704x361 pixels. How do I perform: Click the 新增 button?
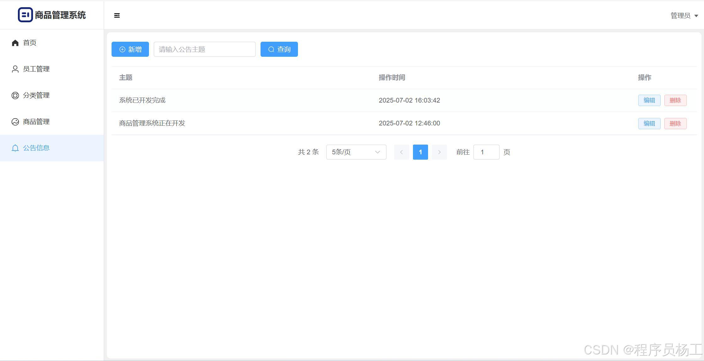click(130, 49)
